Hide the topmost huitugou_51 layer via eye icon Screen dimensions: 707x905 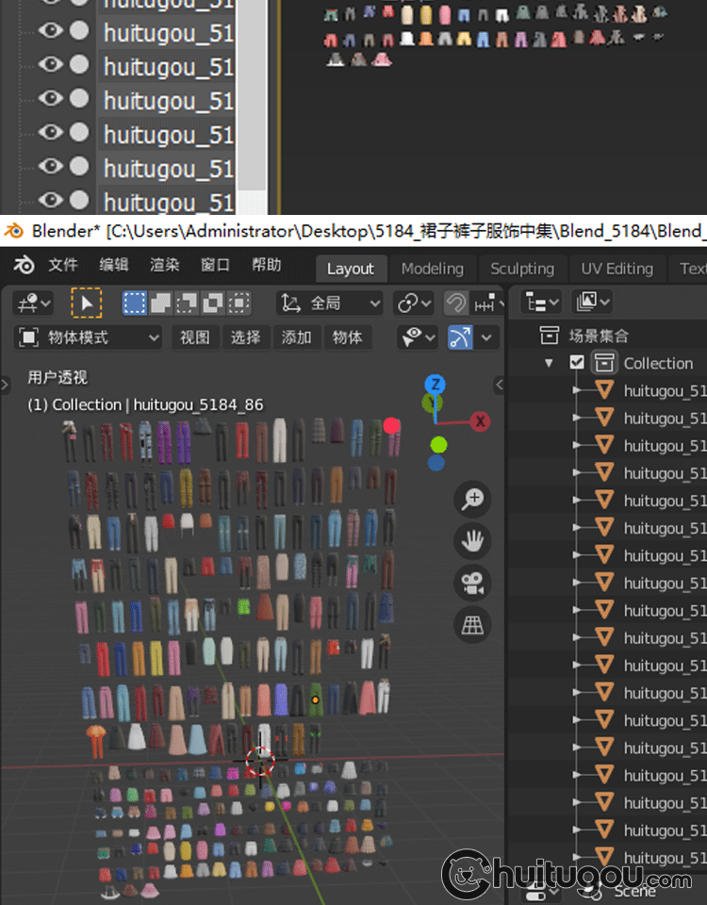(x=50, y=31)
